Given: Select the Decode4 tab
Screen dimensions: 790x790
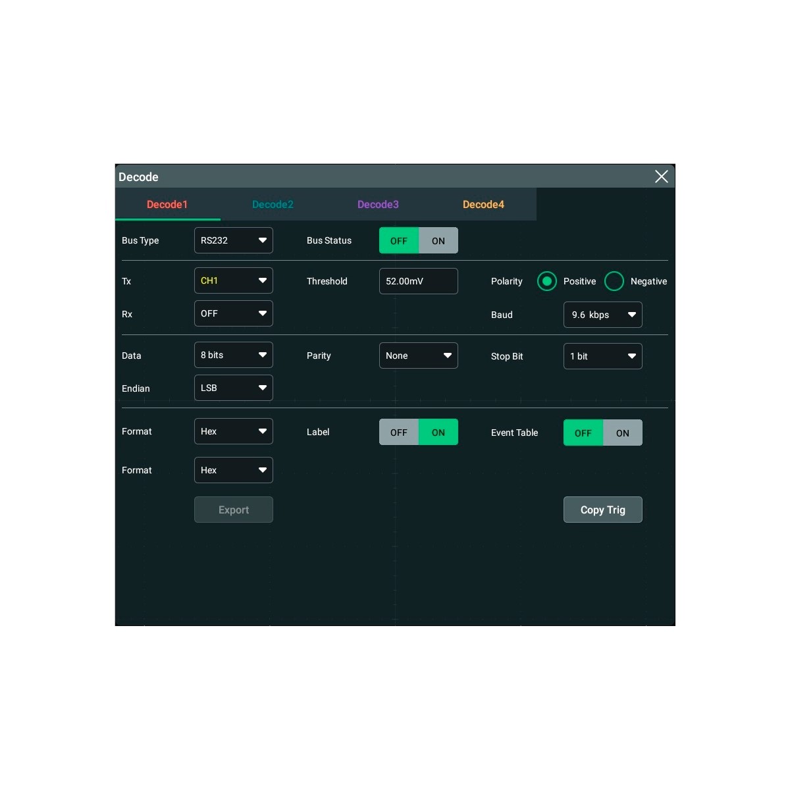Looking at the screenshot, I should 483,204.
